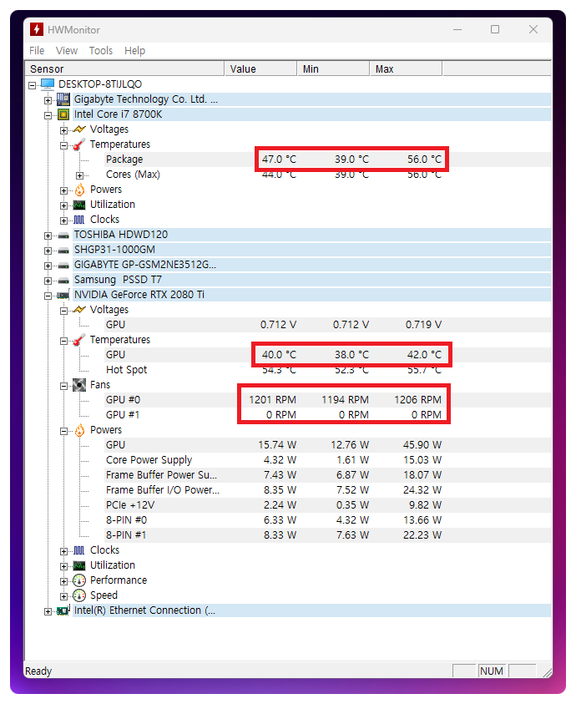The height and width of the screenshot is (704, 576).
Task: Open the Help menu
Action: pyautogui.click(x=134, y=51)
